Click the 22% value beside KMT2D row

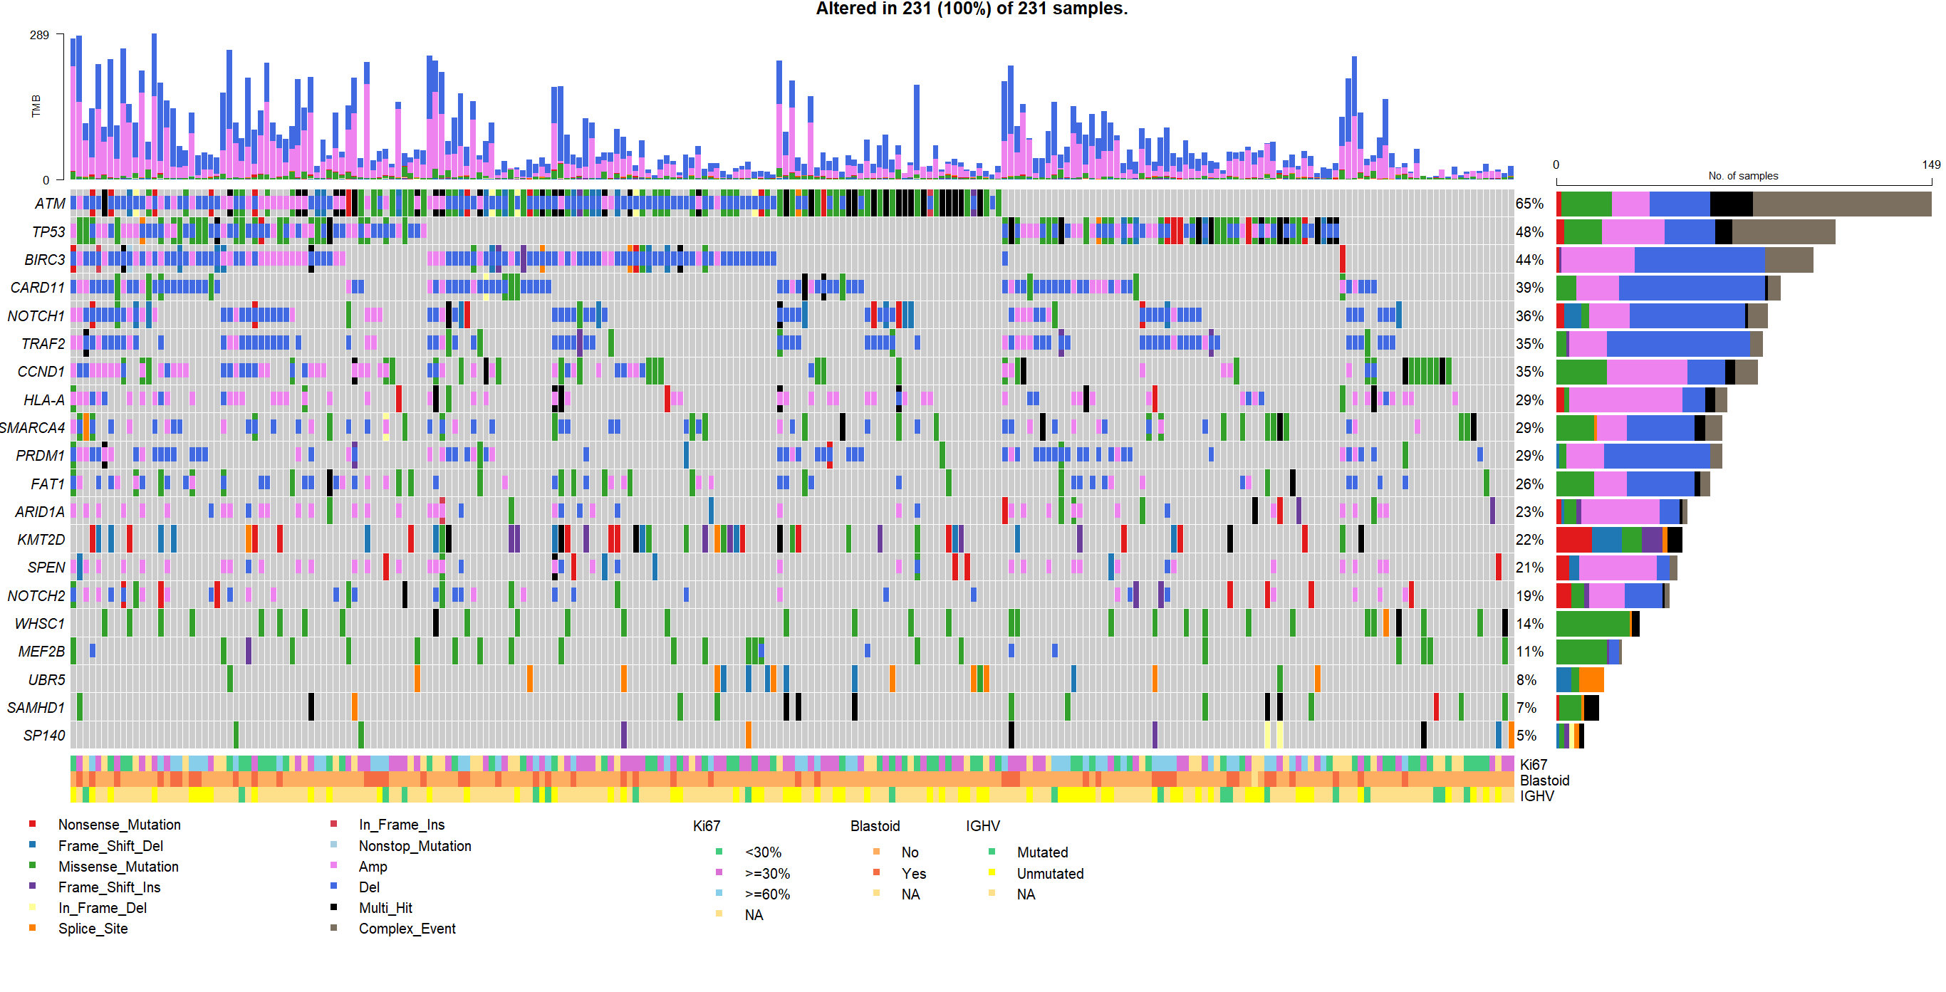click(1529, 540)
